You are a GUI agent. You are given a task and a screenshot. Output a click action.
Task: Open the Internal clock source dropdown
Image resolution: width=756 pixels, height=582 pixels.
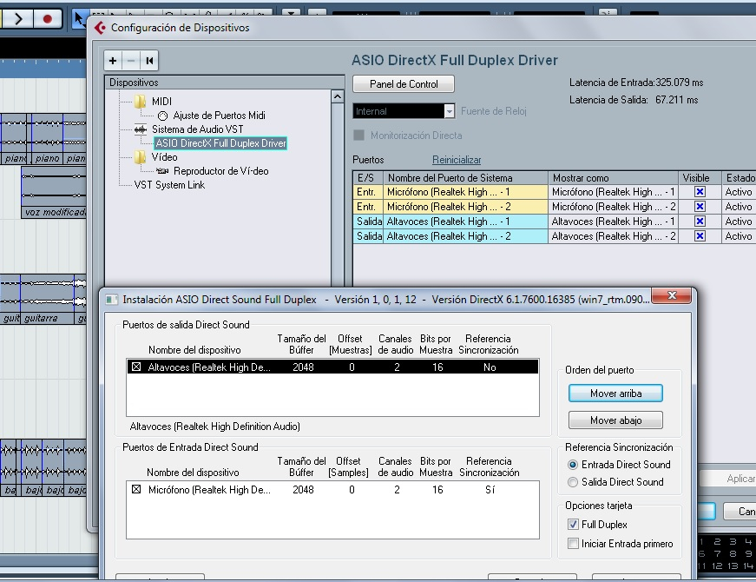tap(449, 111)
